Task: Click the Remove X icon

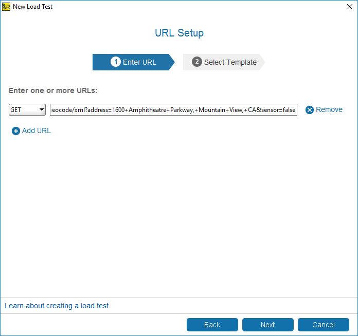Action: [x=309, y=110]
